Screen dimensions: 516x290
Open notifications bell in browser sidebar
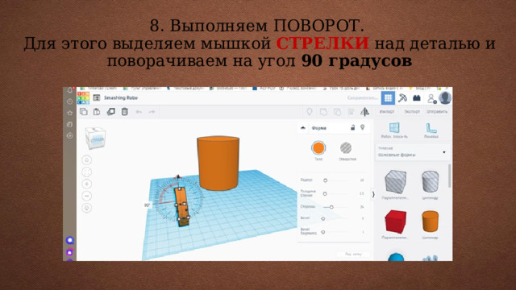70,90
